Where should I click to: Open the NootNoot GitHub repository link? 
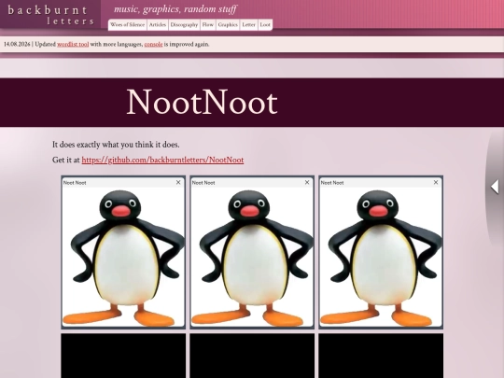162,160
